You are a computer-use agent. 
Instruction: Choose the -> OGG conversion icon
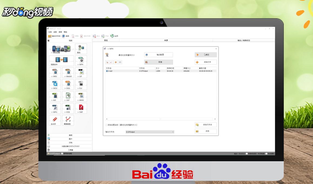click(x=68, y=85)
